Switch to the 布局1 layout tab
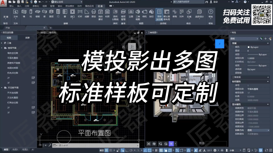This screenshot has width=273, height=153. click(x=15, y=150)
